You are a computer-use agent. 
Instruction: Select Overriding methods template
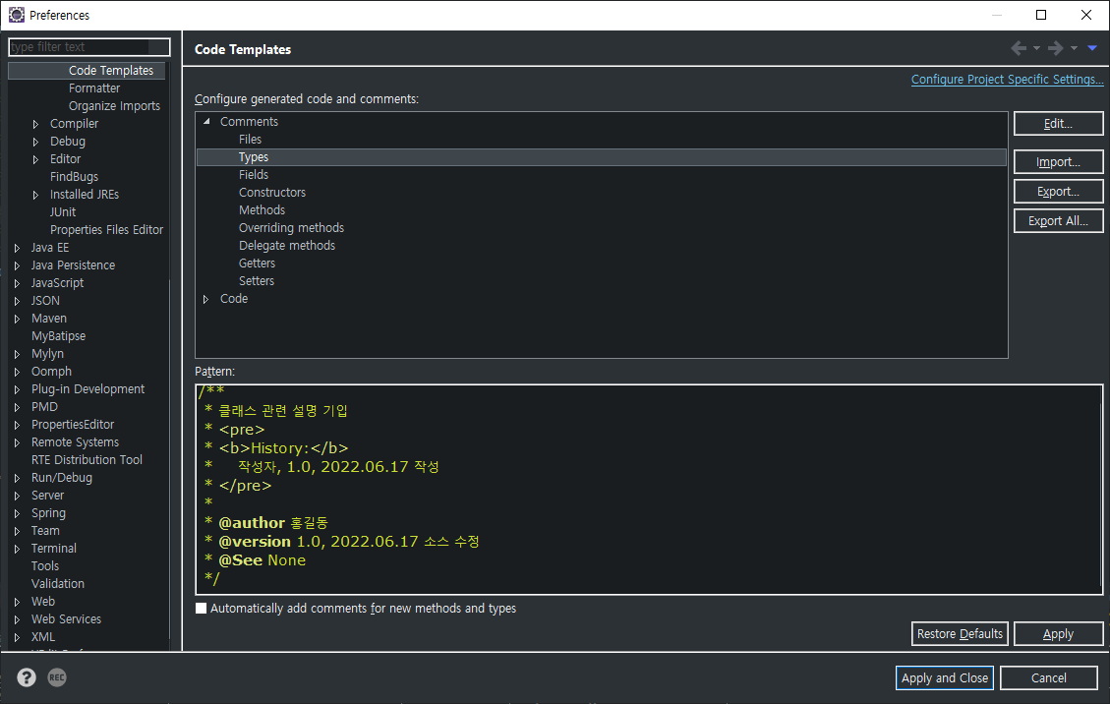click(291, 228)
